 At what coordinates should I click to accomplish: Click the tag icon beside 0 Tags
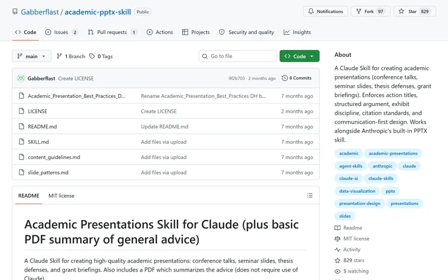click(92, 57)
